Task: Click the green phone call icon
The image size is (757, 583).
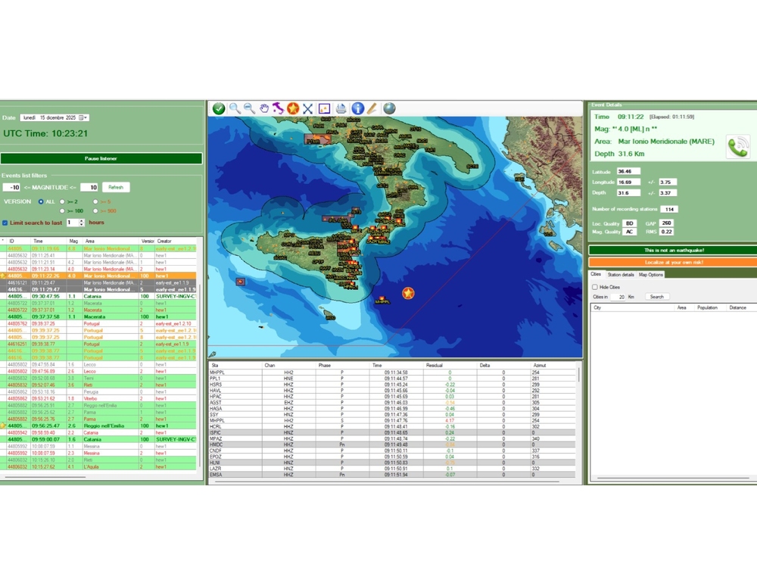Action: click(737, 146)
